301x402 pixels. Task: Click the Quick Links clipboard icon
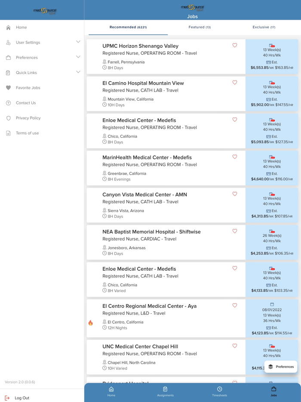coord(9,73)
